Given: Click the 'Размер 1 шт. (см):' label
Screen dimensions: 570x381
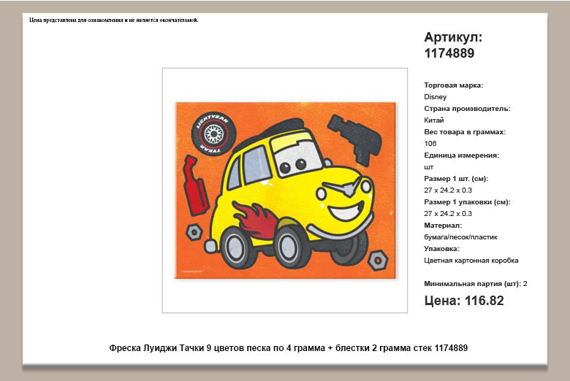Looking at the screenshot, I should [456, 179].
